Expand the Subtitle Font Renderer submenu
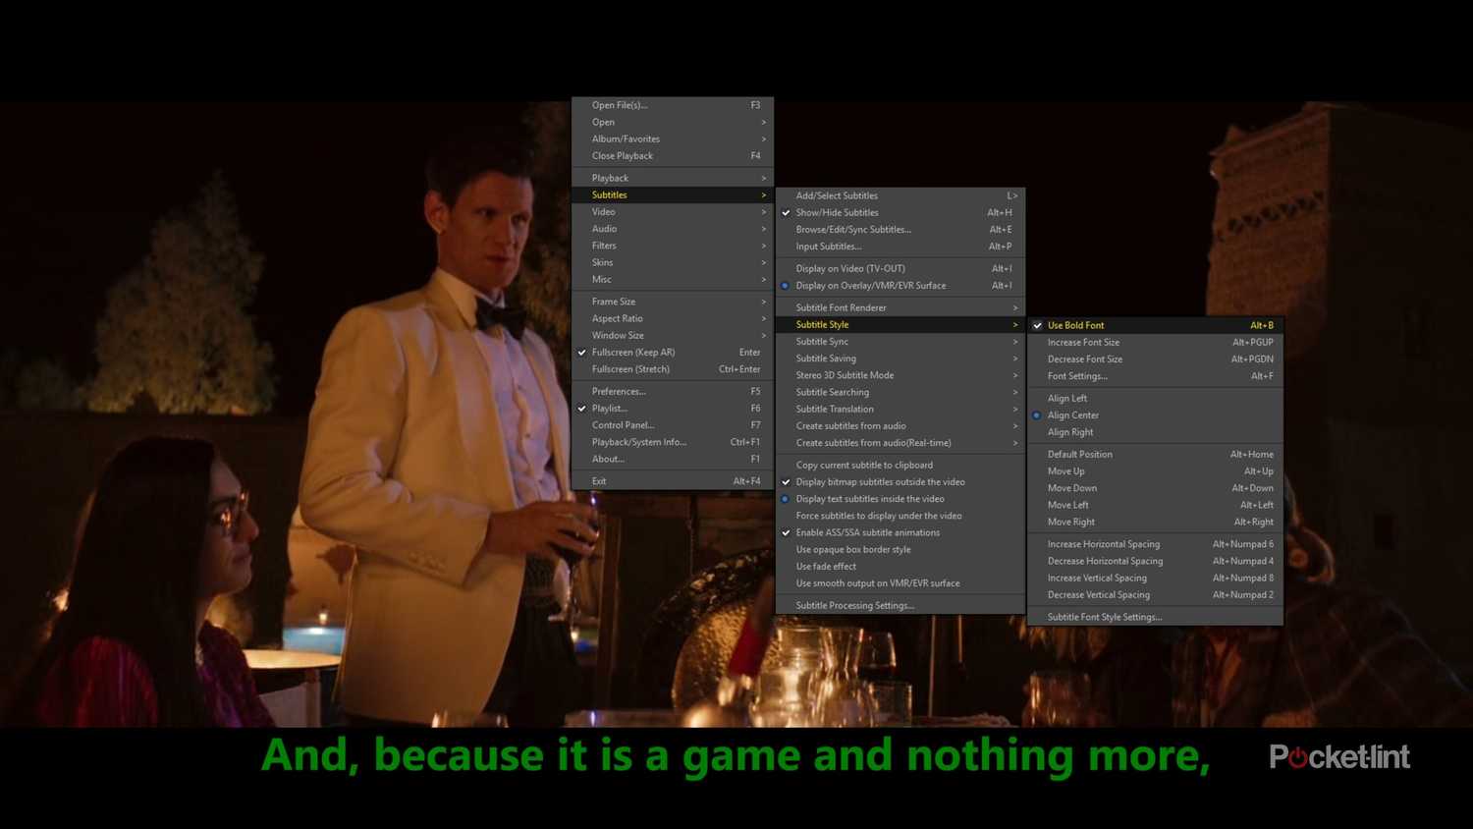Image resolution: width=1473 pixels, height=829 pixels. click(841, 307)
